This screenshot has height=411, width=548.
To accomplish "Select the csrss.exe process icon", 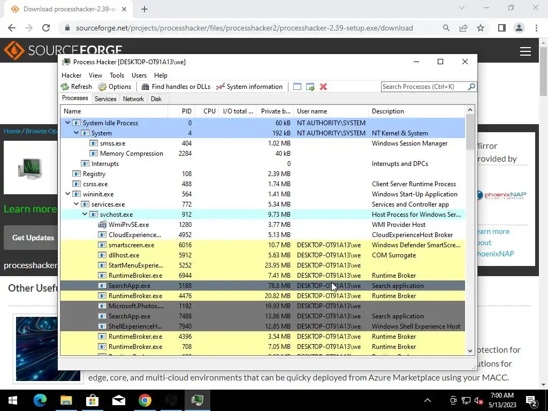I will (x=76, y=184).
